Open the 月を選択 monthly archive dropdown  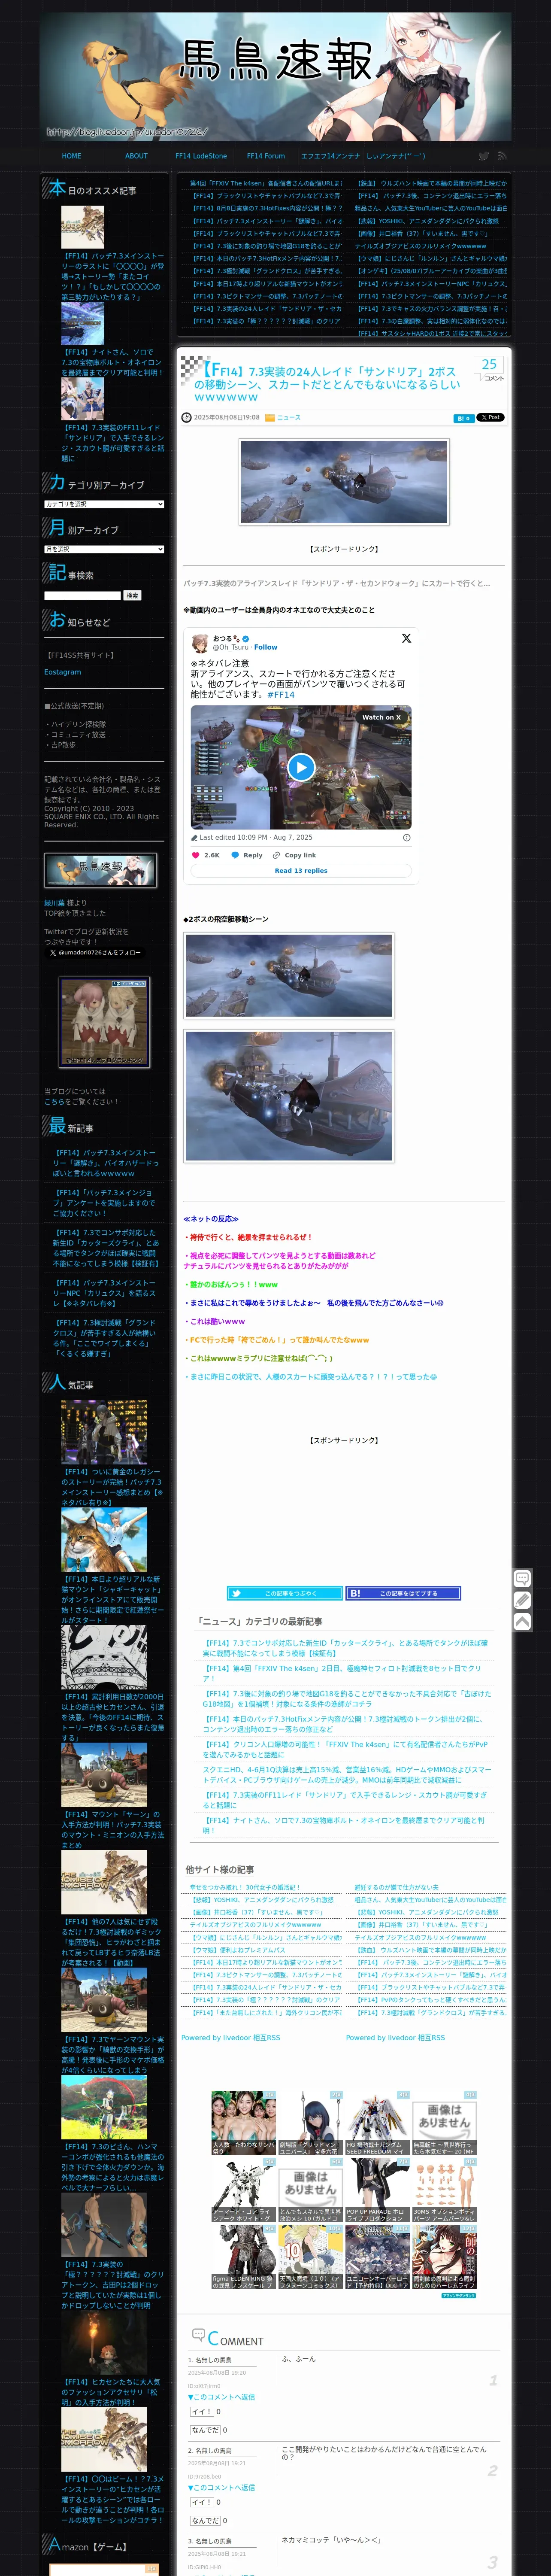104,549
